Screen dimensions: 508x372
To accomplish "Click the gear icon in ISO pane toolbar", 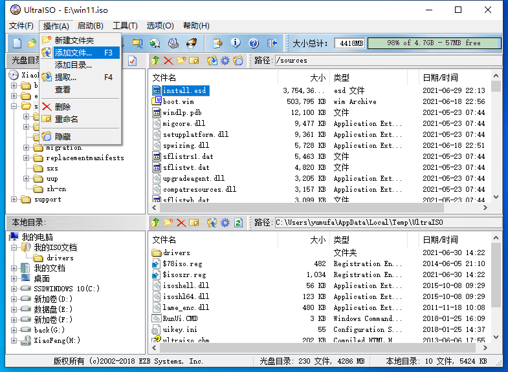I will [225, 61].
